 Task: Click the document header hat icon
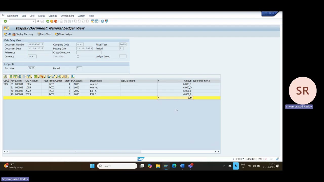tap(10, 34)
